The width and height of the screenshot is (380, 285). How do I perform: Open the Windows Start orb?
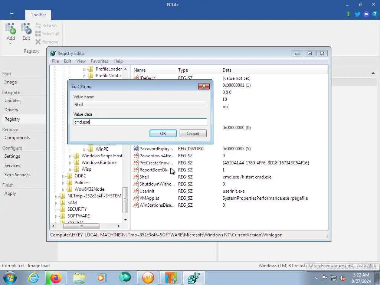(10, 278)
